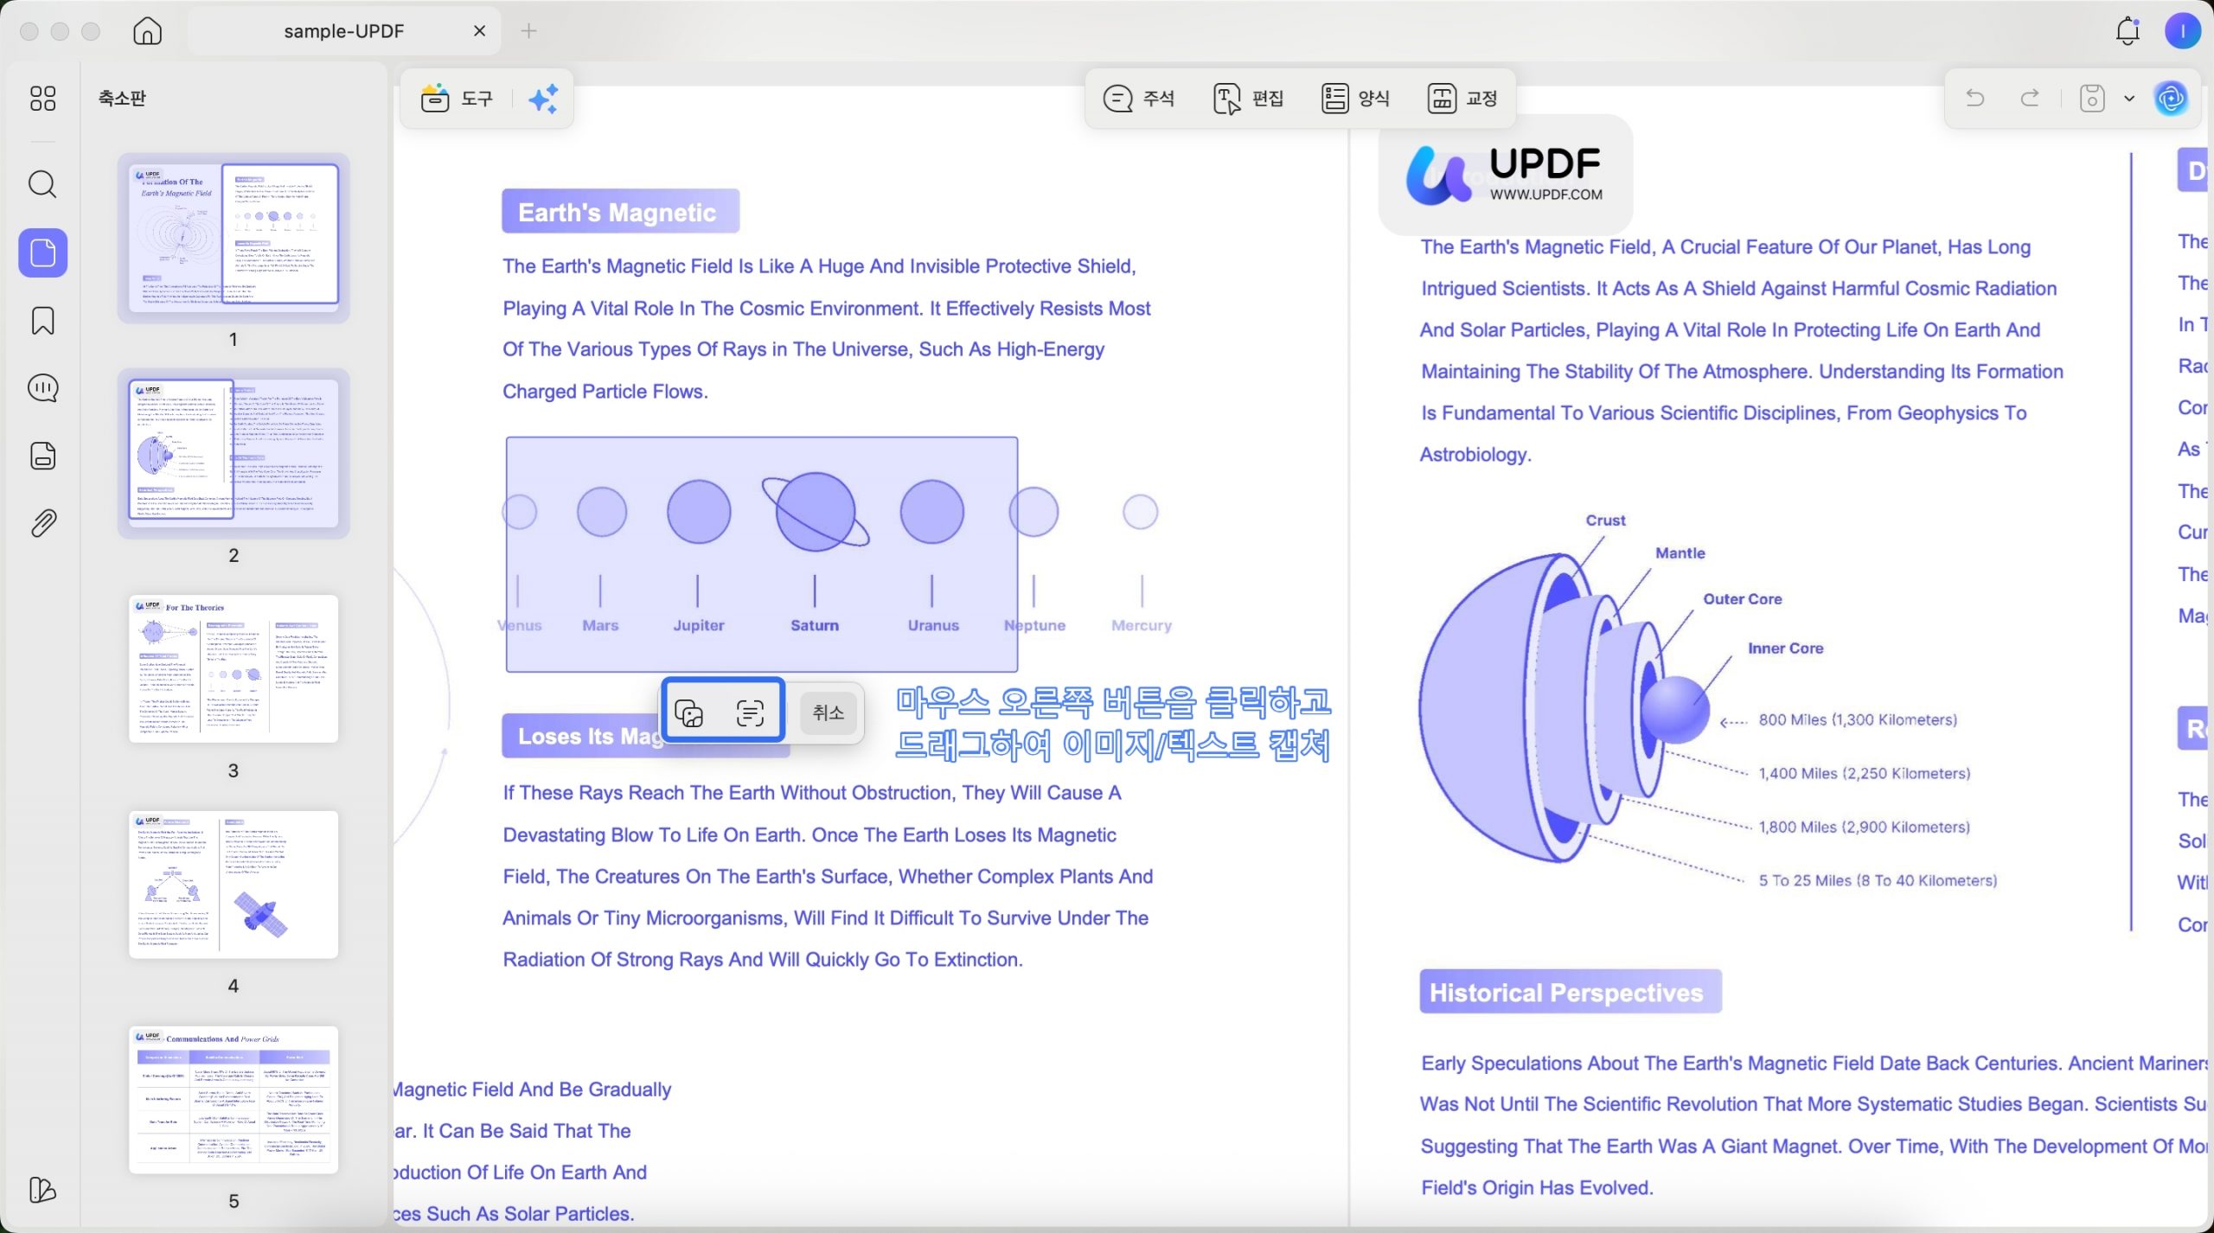2214x1233 pixels.
Task: Click the Outer Core diagram label
Action: 1743,599
